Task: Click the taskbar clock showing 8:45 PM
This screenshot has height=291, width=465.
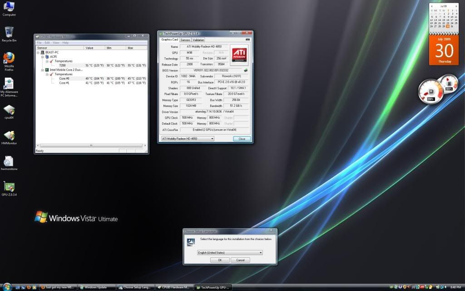Action: 455,287
